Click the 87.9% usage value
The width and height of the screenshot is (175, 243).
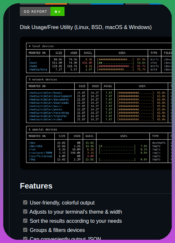pyautogui.click(x=141, y=59)
